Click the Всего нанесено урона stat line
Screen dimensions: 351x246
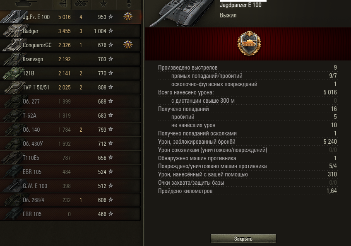coord(248,92)
